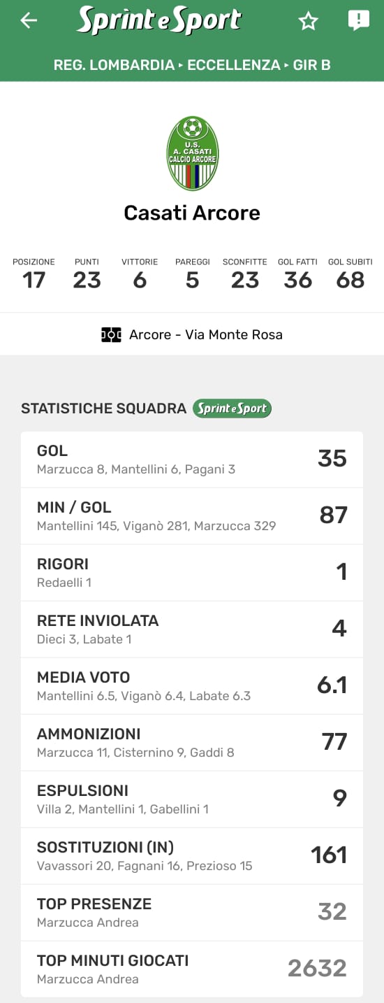Show the ESPULSIONI details row

point(192,799)
